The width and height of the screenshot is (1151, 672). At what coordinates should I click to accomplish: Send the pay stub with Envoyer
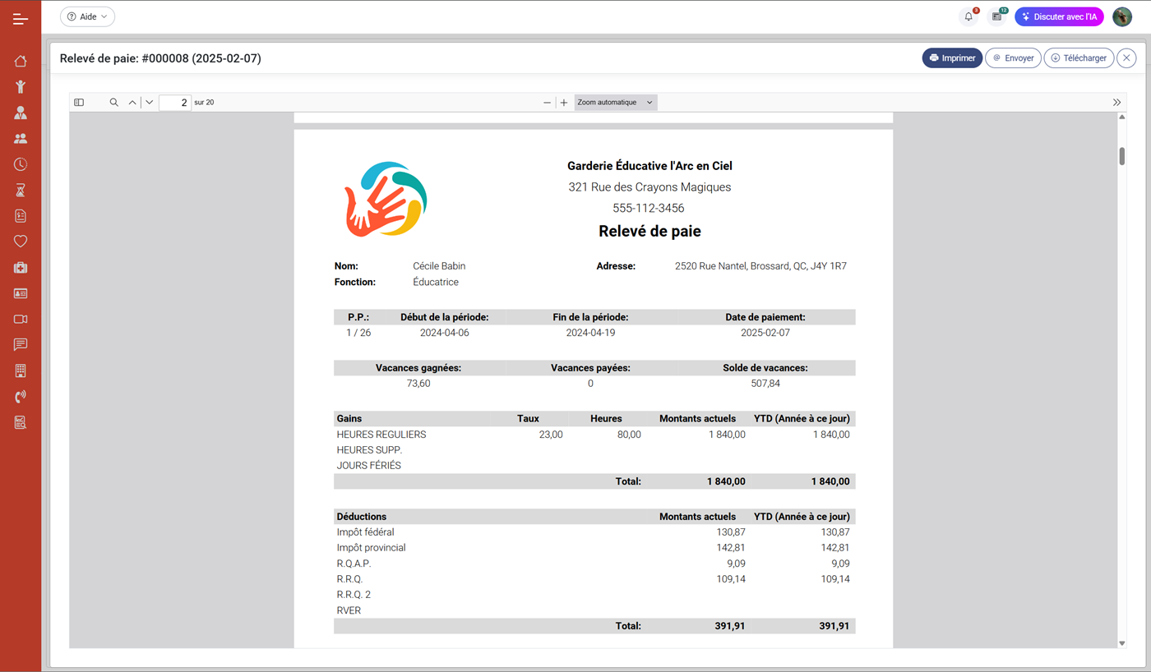click(x=1013, y=58)
